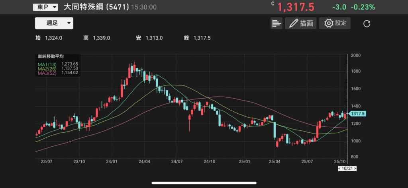Open 設定 chart settings
This screenshot has height=188, width=408.
click(x=335, y=23)
